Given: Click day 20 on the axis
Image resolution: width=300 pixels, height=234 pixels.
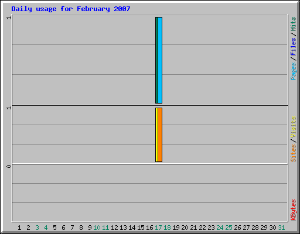Looking at the screenshot, I should pyautogui.click(x=185, y=228).
